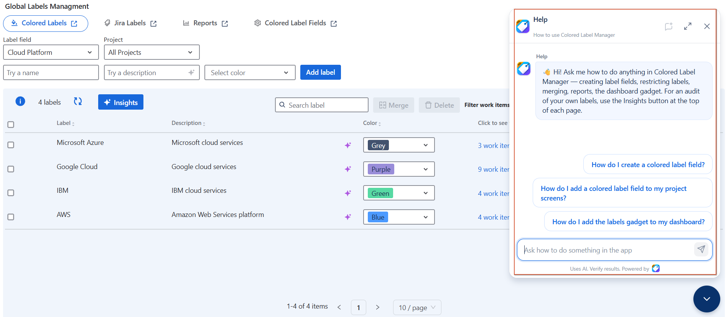Open the Green color swatch dropdown for IBM
The width and height of the screenshot is (726, 317).
coord(399,193)
